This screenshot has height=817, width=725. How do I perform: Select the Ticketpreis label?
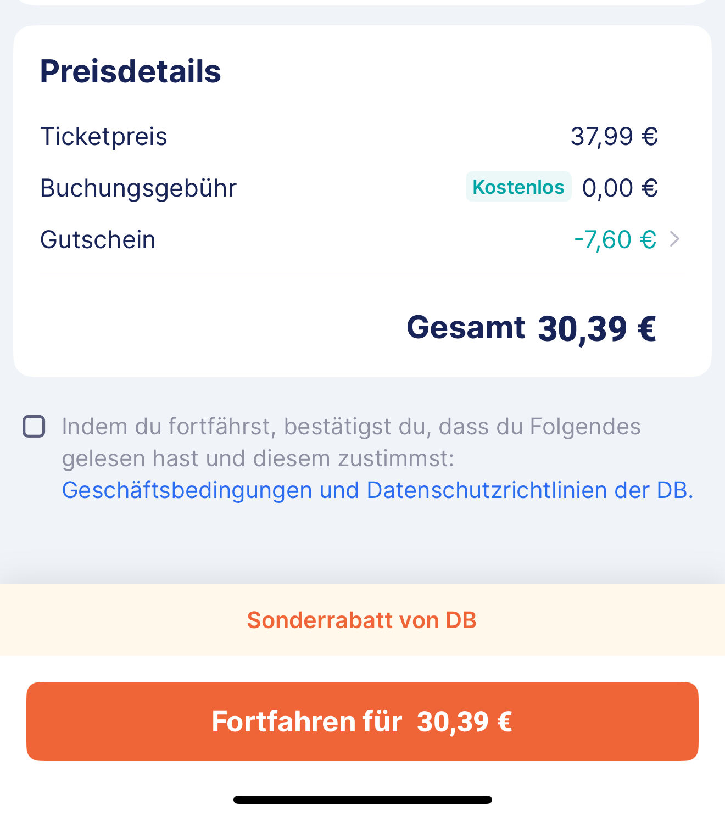[x=104, y=137]
